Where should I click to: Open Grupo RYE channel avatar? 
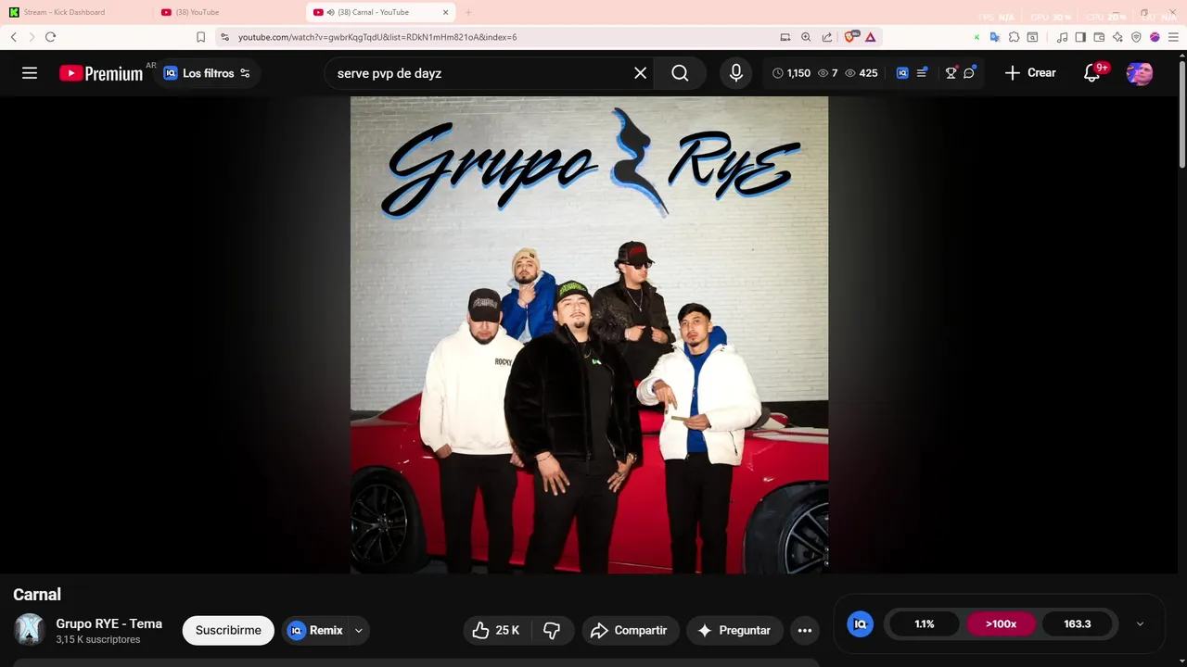[x=30, y=630]
